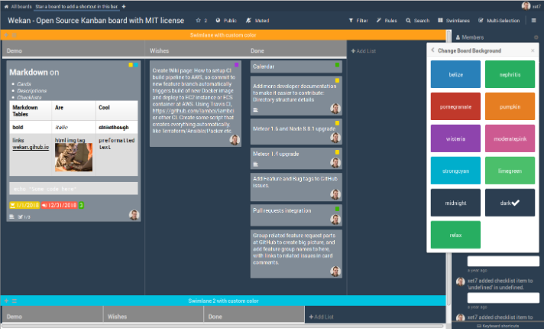This screenshot has width=544, height=335.
Task: Open Keyboard shortcuts link
Action: click(x=498, y=326)
